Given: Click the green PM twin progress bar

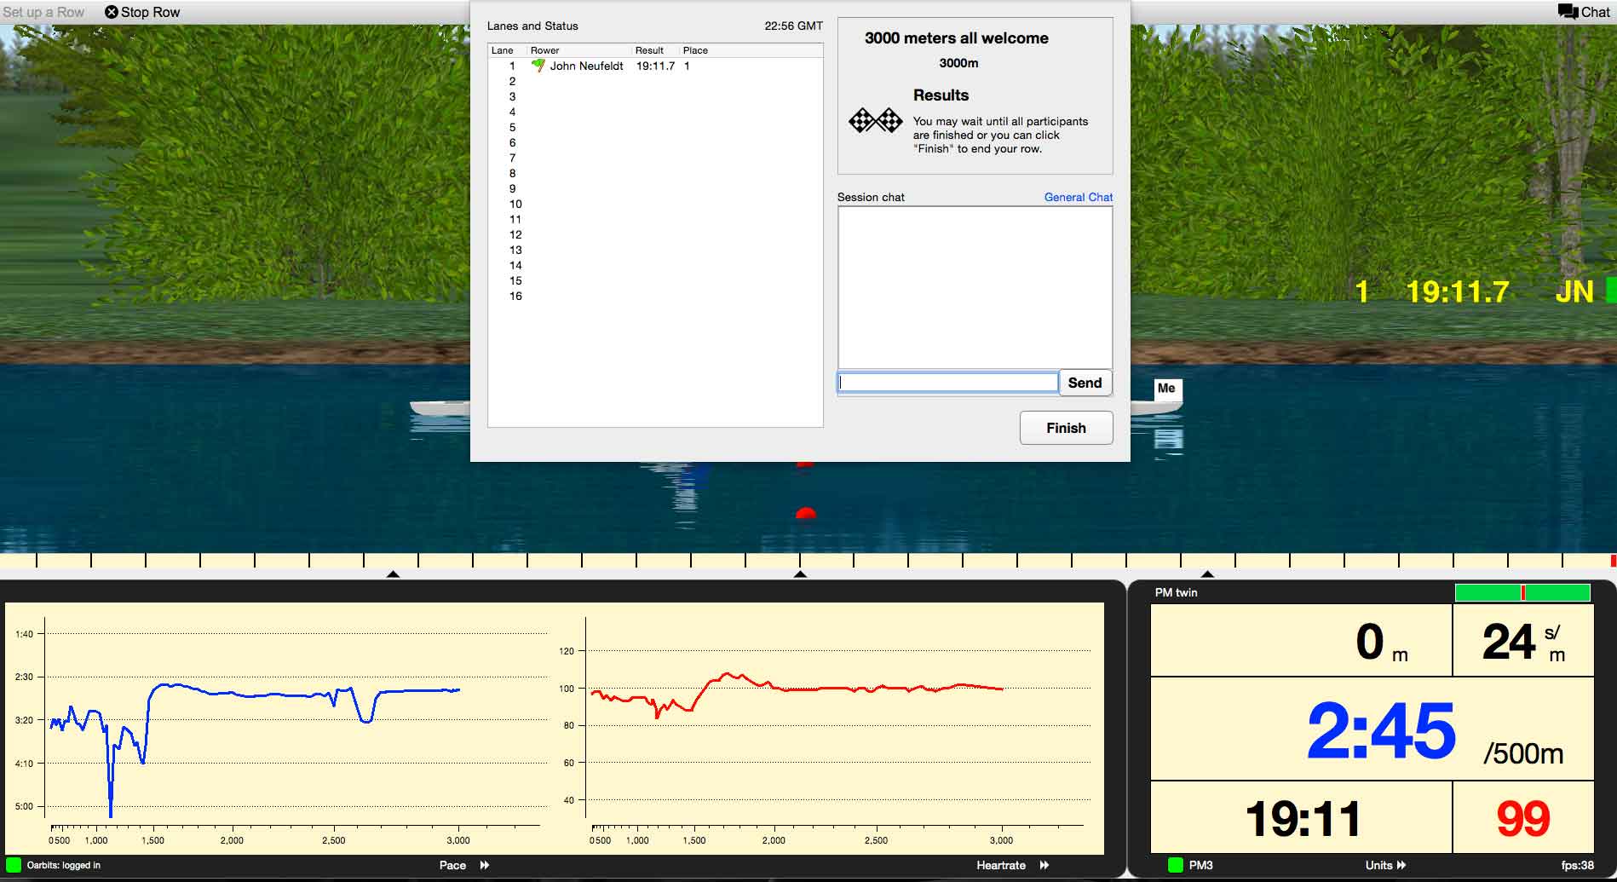Looking at the screenshot, I should click(x=1522, y=592).
